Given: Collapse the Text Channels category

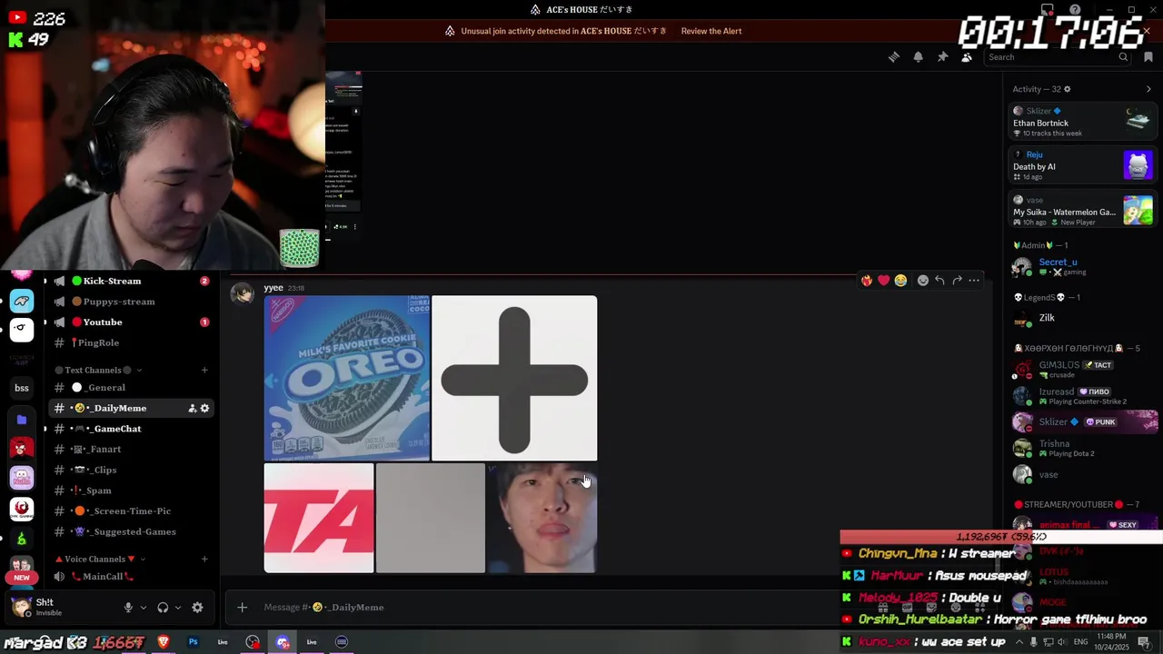Looking at the screenshot, I should point(98,370).
